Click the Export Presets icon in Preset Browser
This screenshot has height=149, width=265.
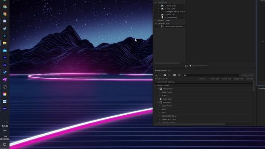(179, 75)
